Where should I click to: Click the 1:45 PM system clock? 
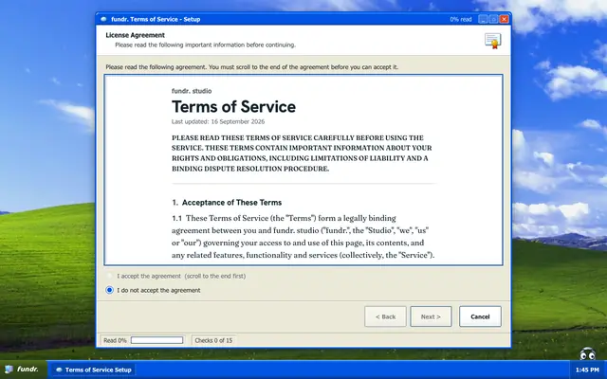pos(587,370)
